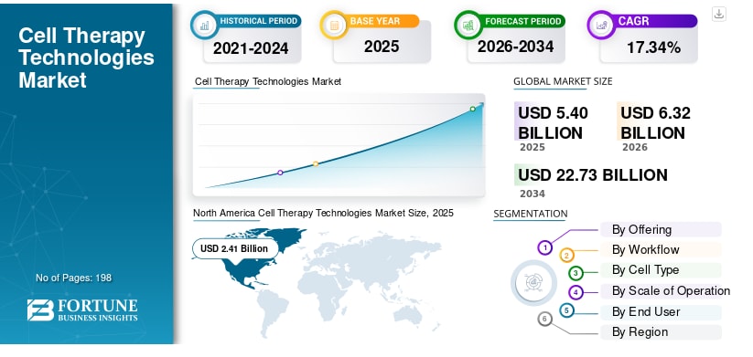This screenshot has width=753, height=357.
Task: Click the green marker on growth chart
Action: pos(472,109)
